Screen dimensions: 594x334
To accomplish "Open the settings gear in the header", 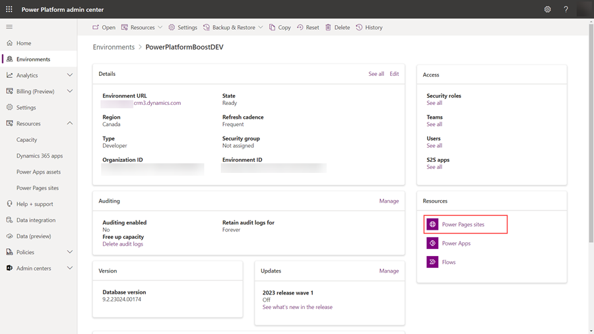I will (x=547, y=9).
